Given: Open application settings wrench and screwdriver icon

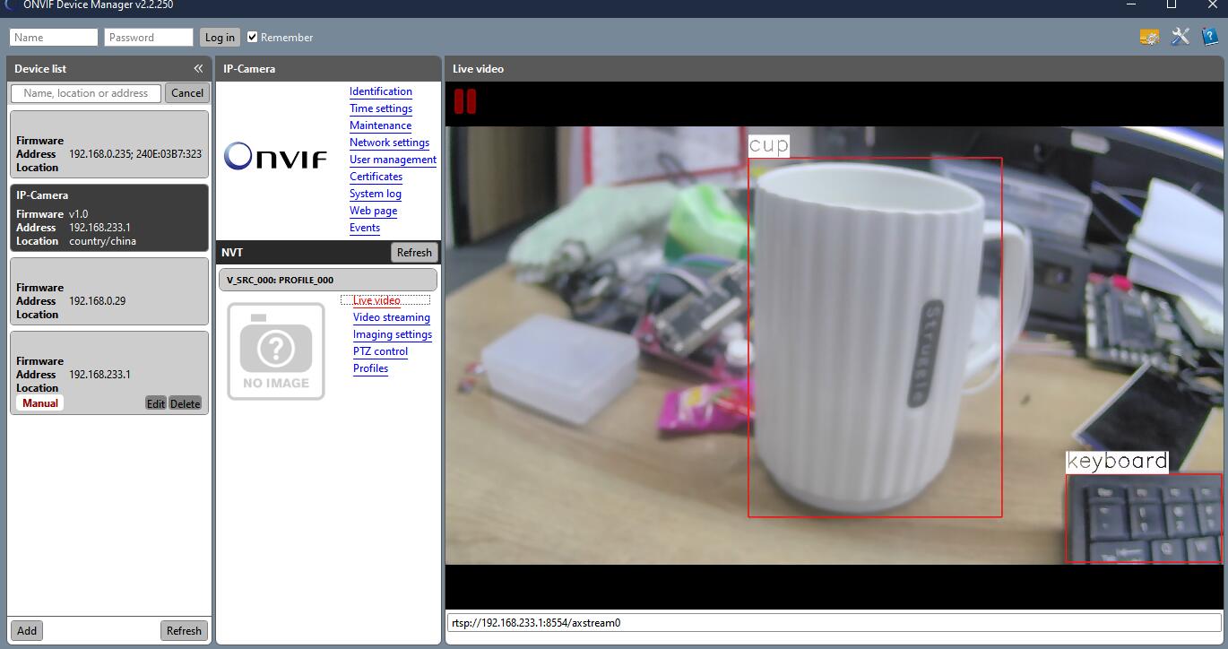Looking at the screenshot, I should point(1180,37).
